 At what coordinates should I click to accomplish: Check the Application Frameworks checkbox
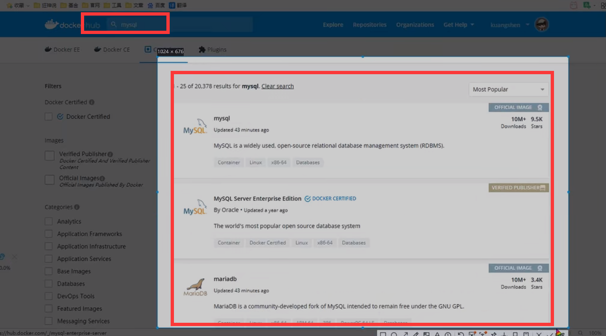pyautogui.click(x=48, y=233)
